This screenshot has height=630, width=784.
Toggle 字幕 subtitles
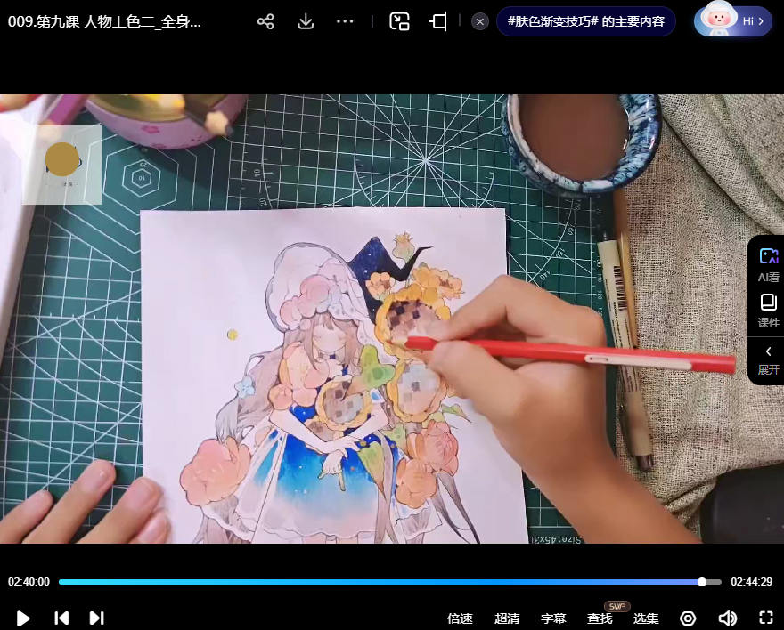click(553, 618)
